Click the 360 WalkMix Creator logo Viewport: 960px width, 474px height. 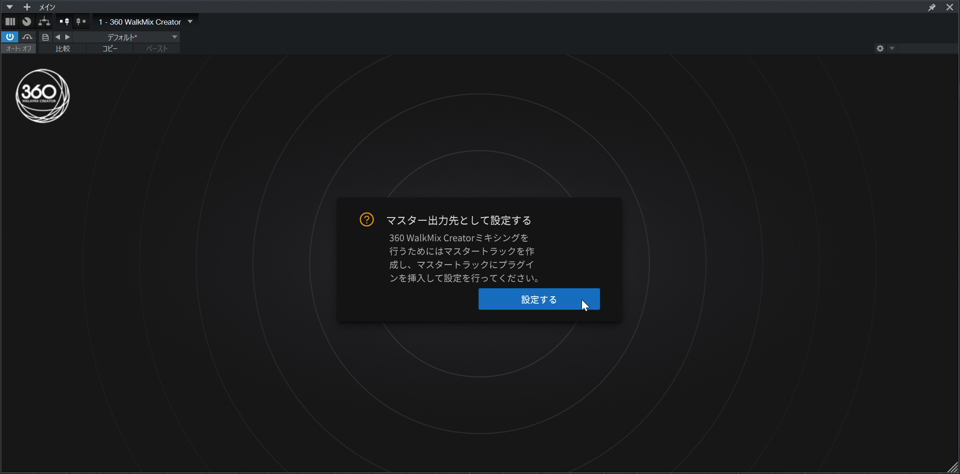pyautogui.click(x=42, y=95)
